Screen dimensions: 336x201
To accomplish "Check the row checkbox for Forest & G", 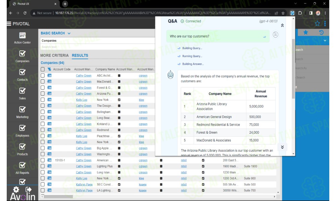I will 43,87.
